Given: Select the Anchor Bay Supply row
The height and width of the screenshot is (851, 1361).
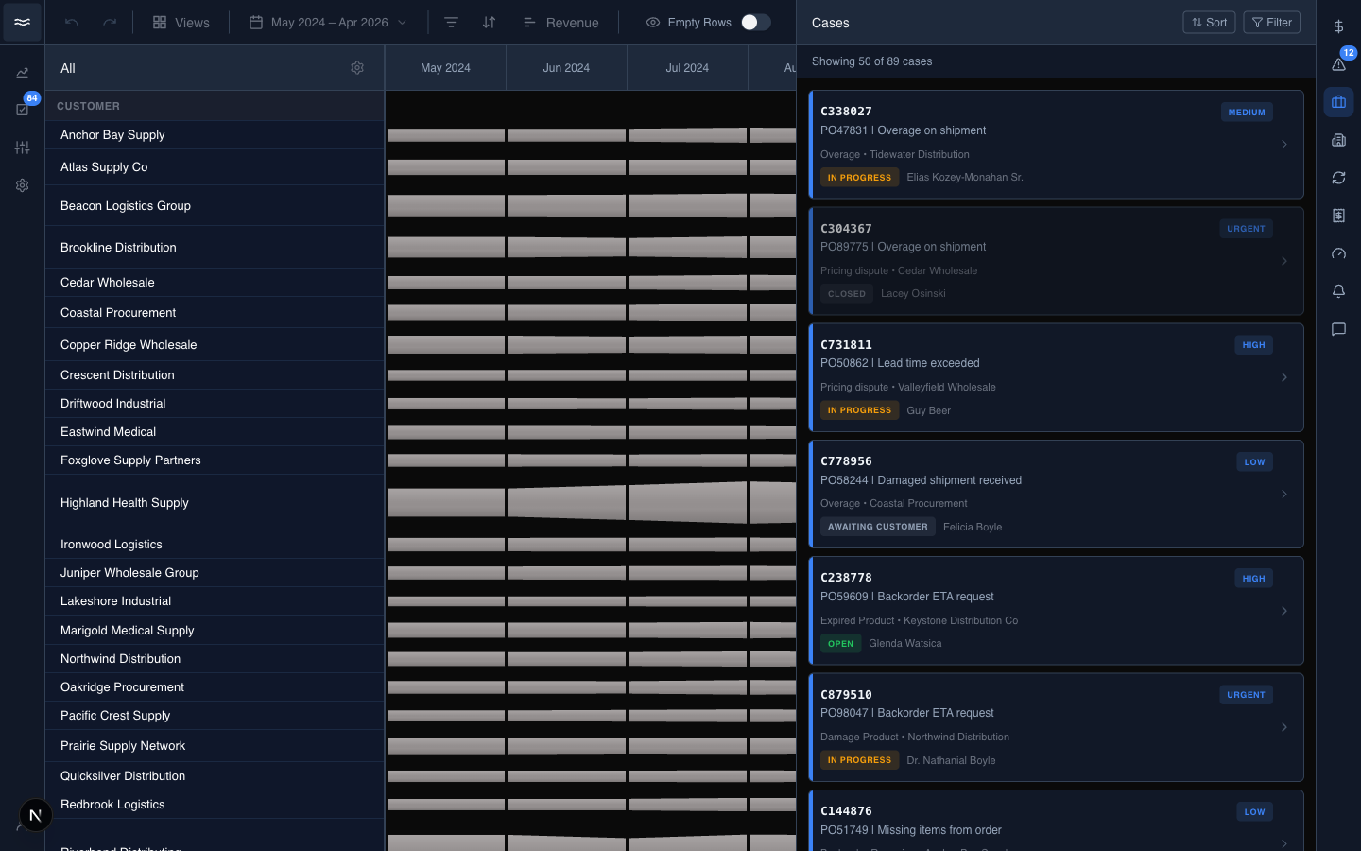Looking at the screenshot, I should 215,135.
